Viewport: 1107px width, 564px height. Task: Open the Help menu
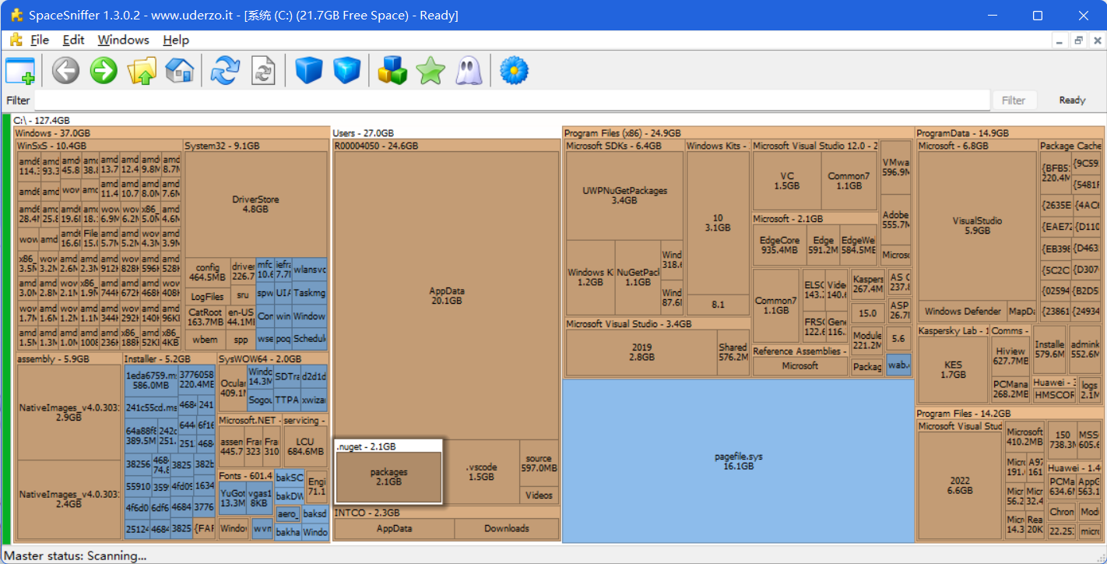pyautogui.click(x=176, y=40)
